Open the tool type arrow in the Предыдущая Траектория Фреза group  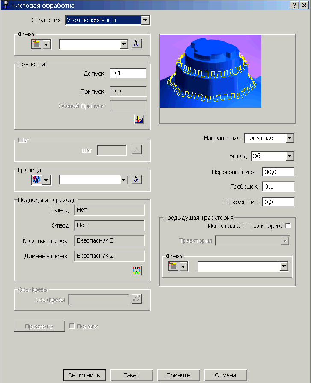tap(184, 266)
